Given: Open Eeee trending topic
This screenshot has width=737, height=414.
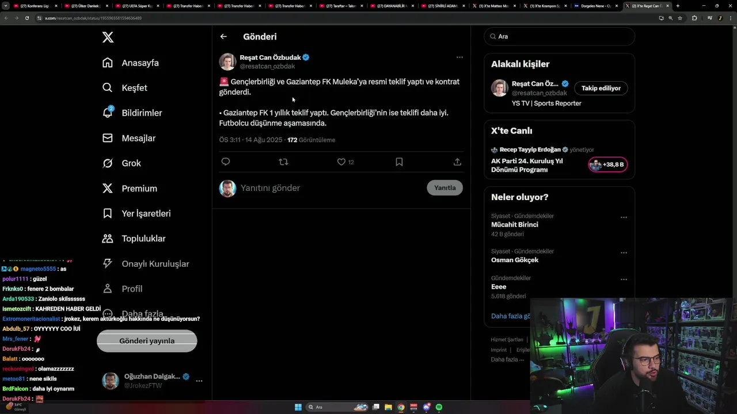Looking at the screenshot, I should click(x=499, y=287).
